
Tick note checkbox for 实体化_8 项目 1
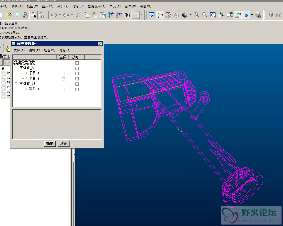[63, 73]
